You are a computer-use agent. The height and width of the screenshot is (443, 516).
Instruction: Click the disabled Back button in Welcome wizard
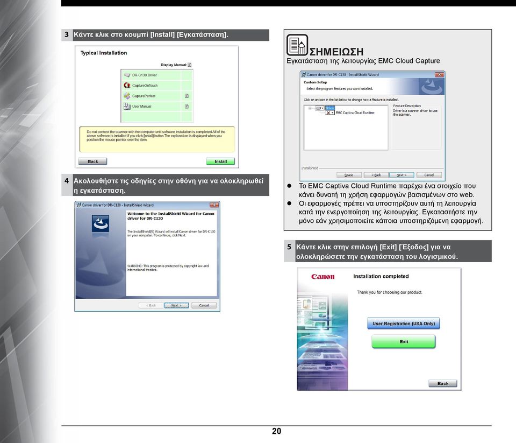(151, 305)
